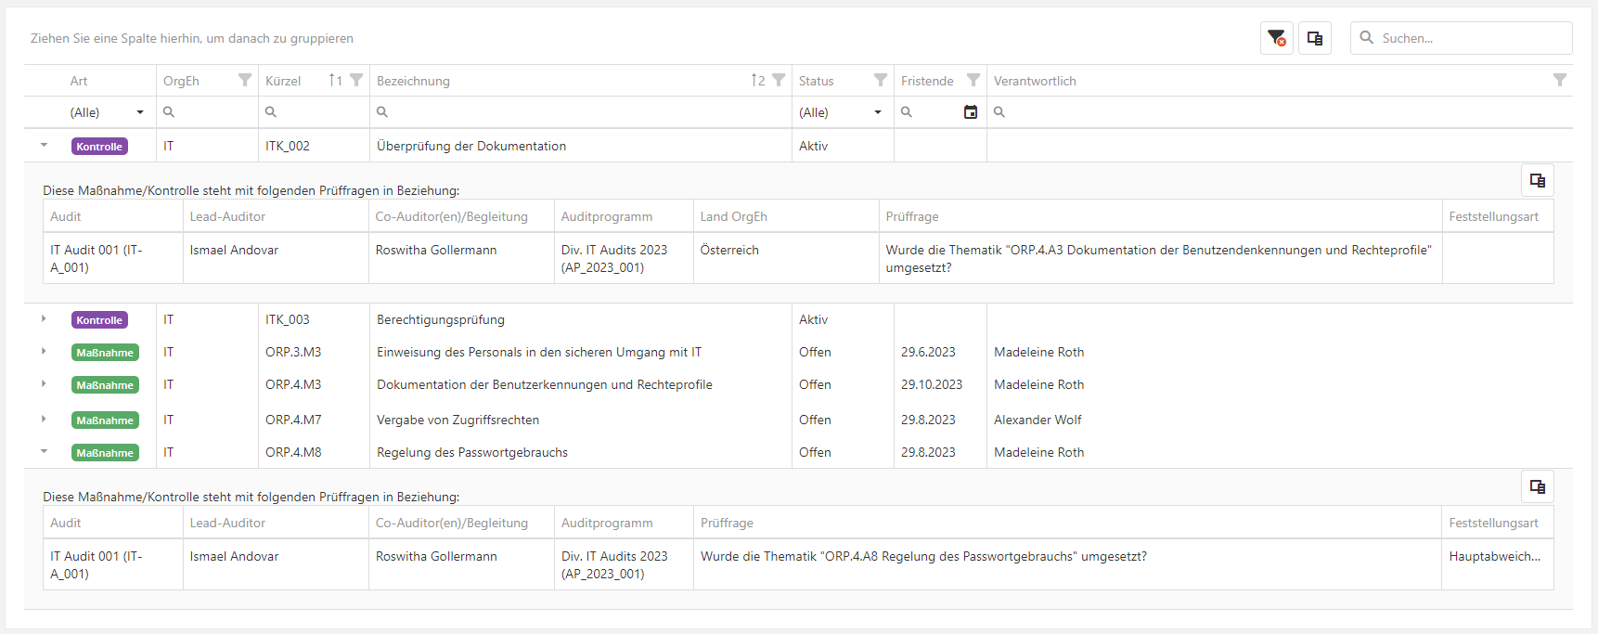Open the Fristende calendar date picker
The width and height of the screenshot is (1598, 634).
pyautogui.click(x=971, y=112)
